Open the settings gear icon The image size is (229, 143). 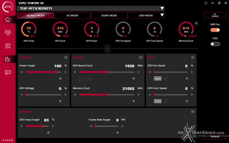(x=206, y=3)
